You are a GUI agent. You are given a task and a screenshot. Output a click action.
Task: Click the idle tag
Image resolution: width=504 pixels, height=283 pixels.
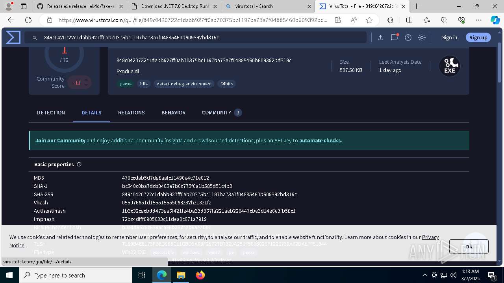pos(144,84)
